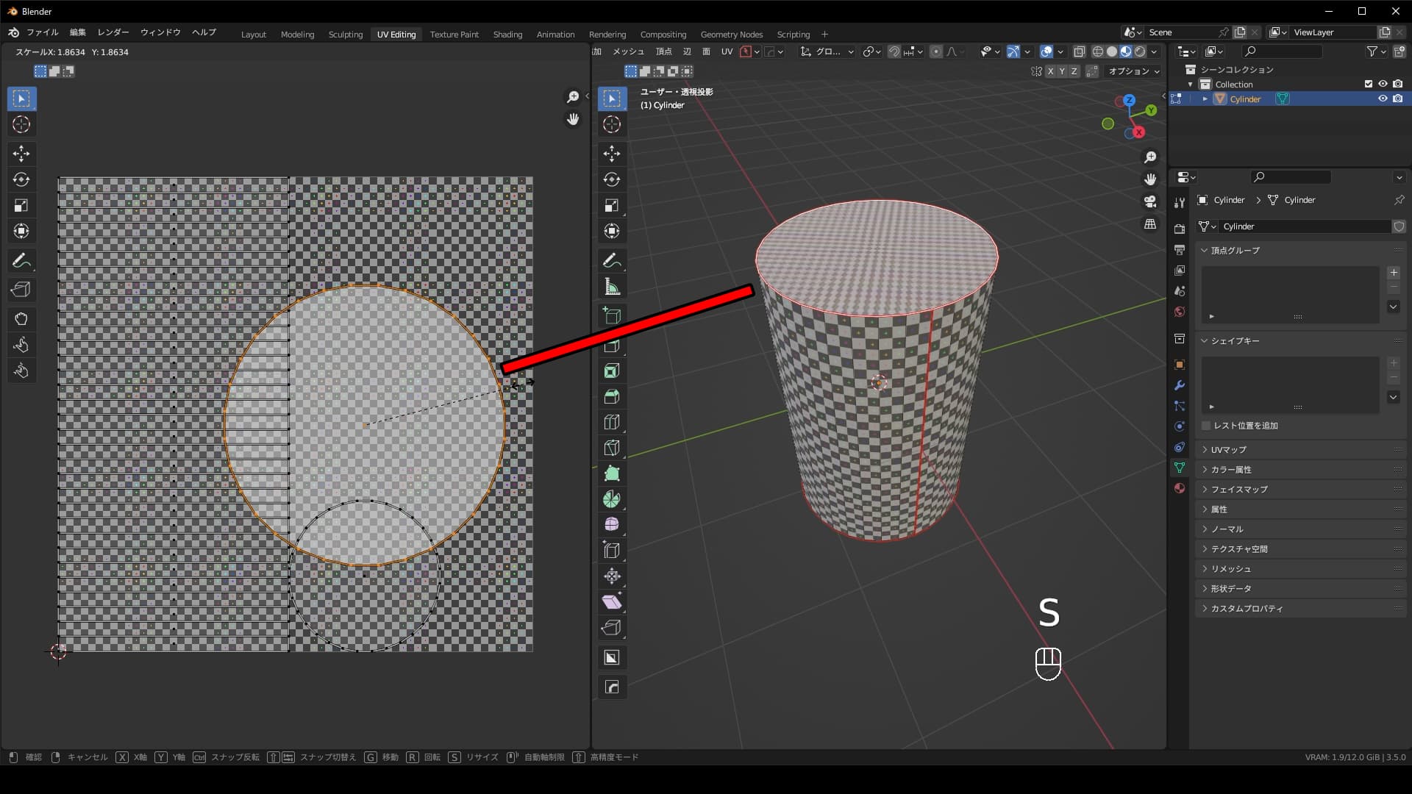Enable the レスト位置を追加 checkbox
This screenshot has width=1412, height=794.
coord(1205,426)
